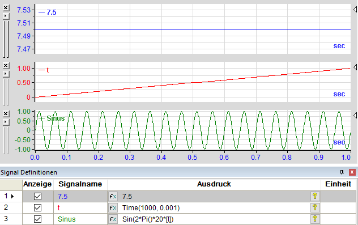Screen dimensions: 358x225
Task: Click play arrow button of Sinus graph
Action: 6,122
